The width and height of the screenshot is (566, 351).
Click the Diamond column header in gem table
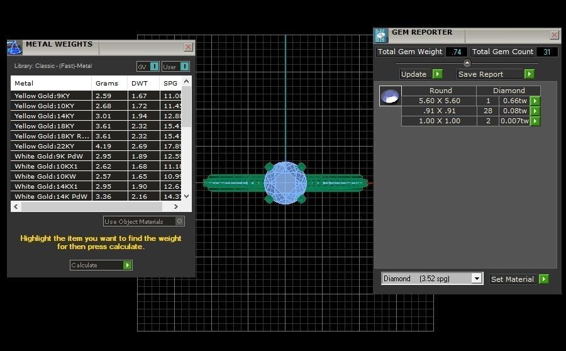point(509,91)
